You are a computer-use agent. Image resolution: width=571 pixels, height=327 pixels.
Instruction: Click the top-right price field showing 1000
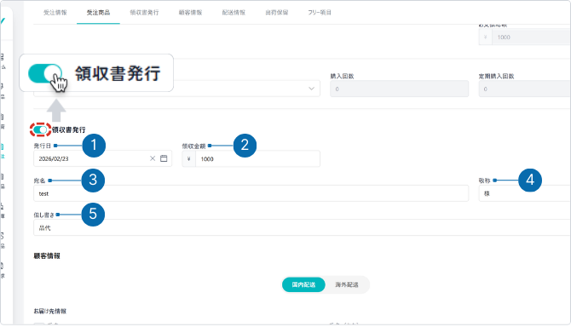pos(531,37)
